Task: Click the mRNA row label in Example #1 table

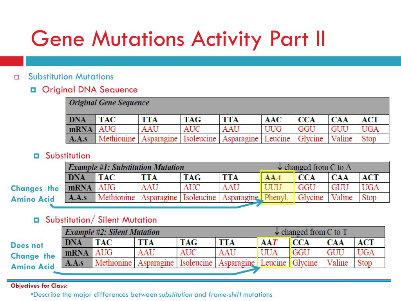Action: [80, 188]
